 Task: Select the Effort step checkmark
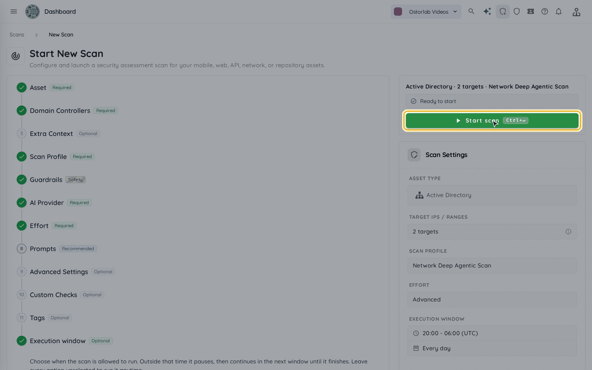coord(22,226)
